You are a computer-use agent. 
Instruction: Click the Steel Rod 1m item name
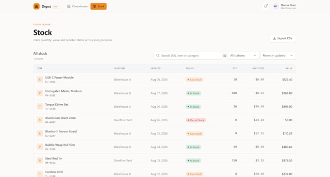(x=53, y=159)
